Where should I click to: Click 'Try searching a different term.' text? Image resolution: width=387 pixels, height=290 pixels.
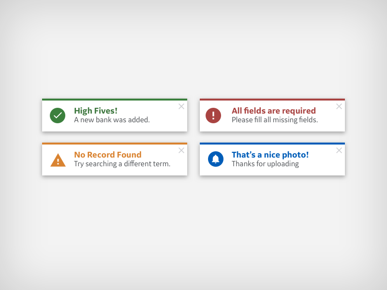122,164
